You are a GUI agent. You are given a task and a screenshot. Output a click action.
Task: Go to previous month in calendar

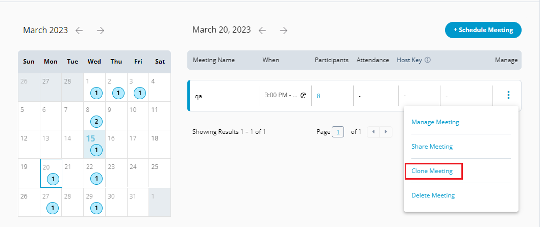pos(79,31)
